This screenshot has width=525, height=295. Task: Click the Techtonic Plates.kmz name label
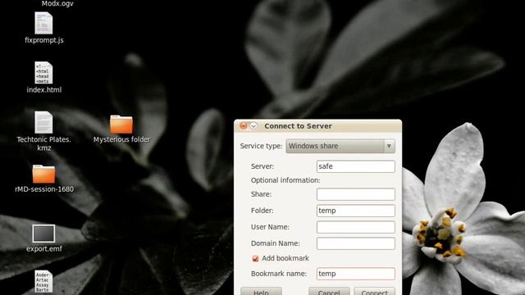coord(43,143)
